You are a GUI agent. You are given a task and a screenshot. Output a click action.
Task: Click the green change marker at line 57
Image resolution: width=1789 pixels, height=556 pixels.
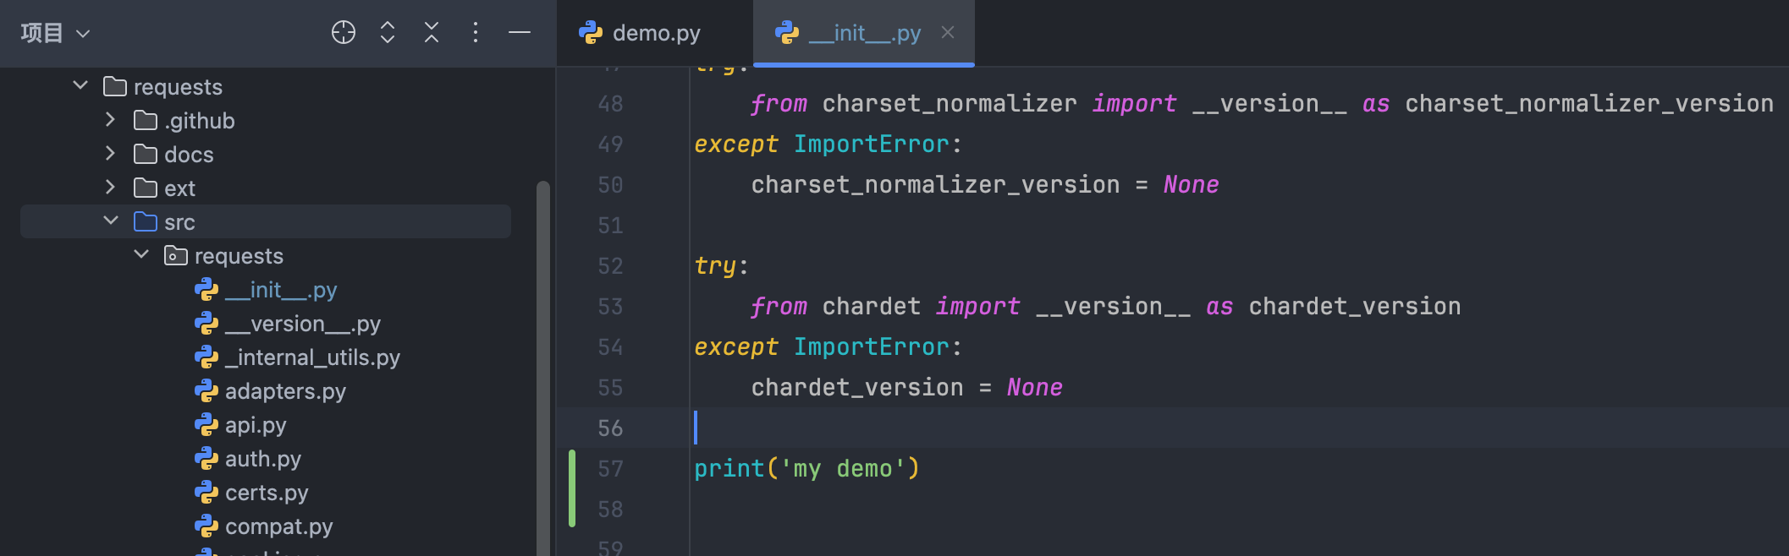572,488
